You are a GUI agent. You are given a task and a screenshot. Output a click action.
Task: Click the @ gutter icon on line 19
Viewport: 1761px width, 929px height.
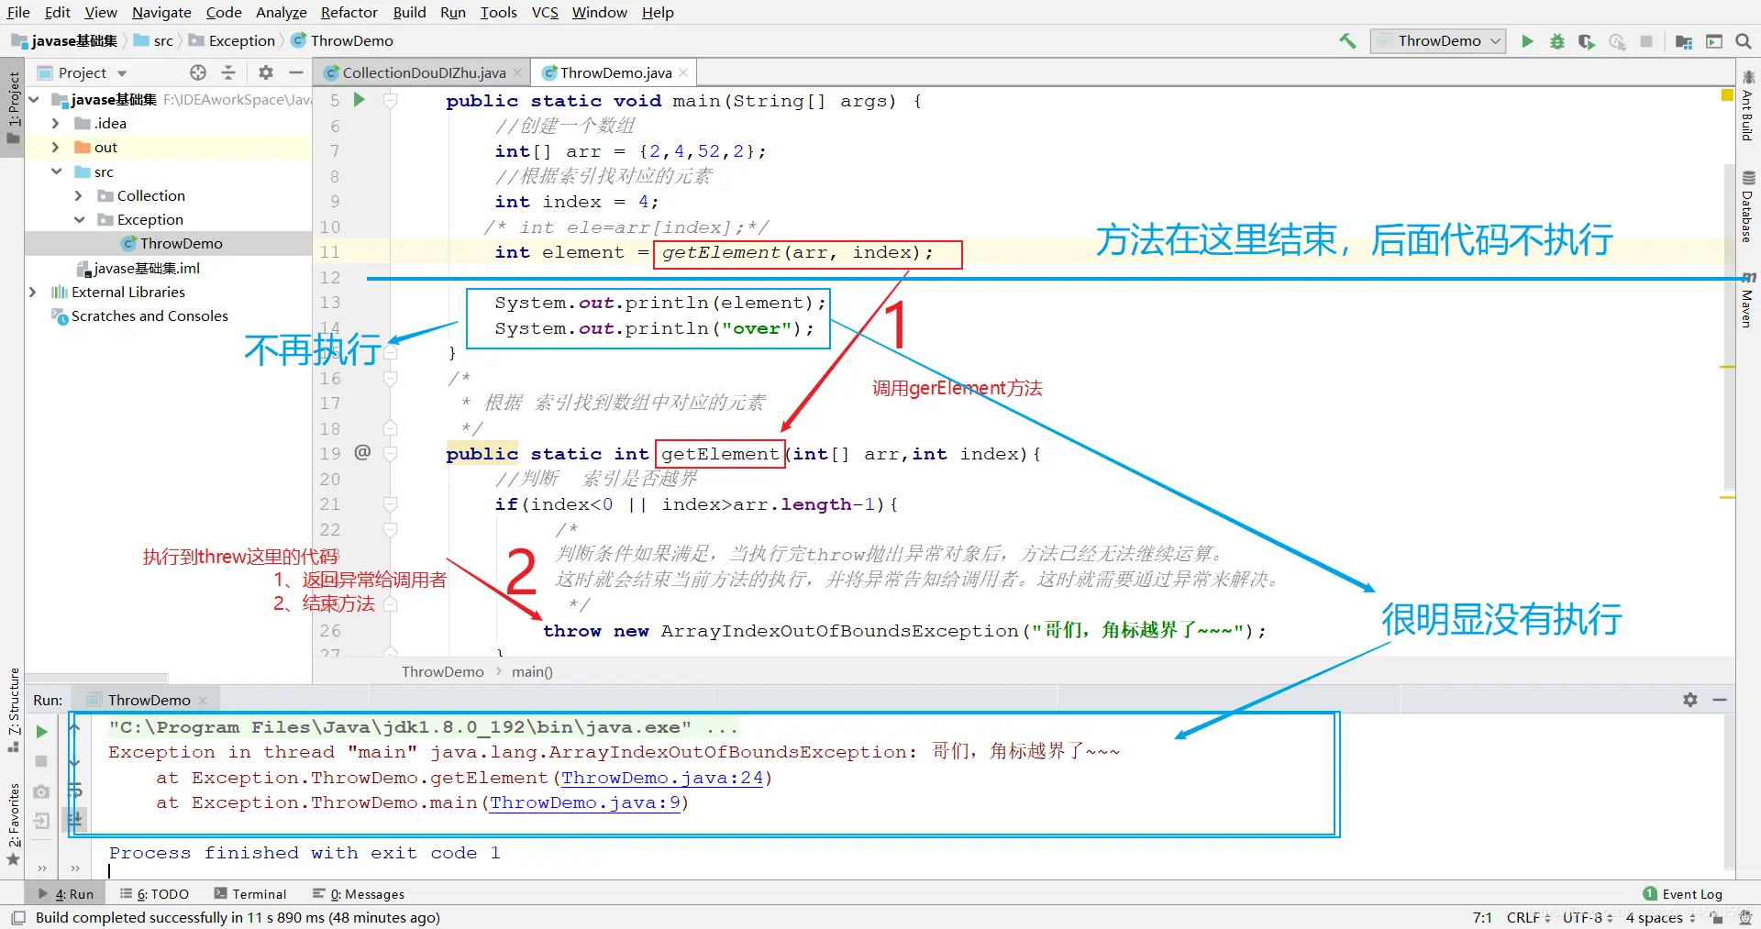362,452
